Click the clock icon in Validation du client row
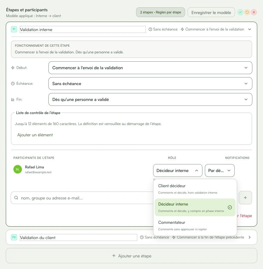Screen dimensions: 263x269 [x=142, y=237]
